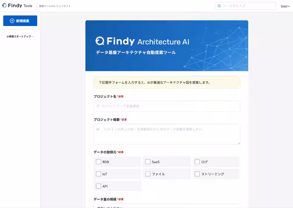Check the ストリーミング checkbox
293x208 pixels.
tap(197, 174)
